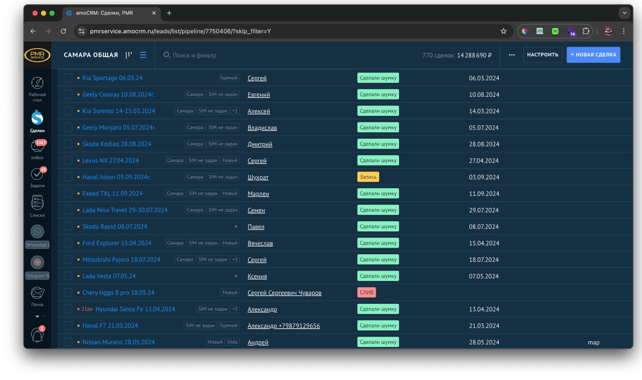Tick the Nissan Murano deal checkbox

(x=68, y=342)
